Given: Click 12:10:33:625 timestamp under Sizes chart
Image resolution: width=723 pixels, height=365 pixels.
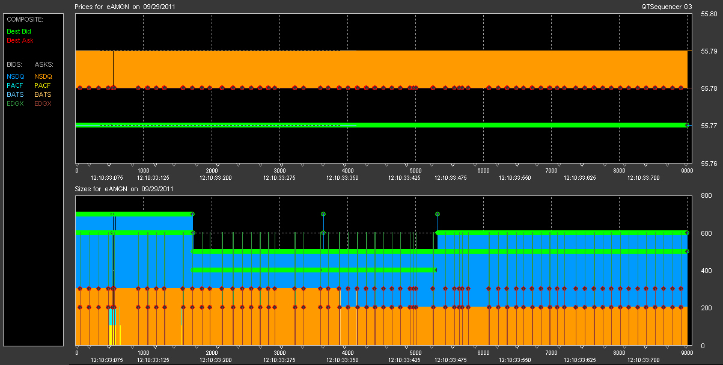Looking at the screenshot, I should pyautogui.click(x=579, y=360).
